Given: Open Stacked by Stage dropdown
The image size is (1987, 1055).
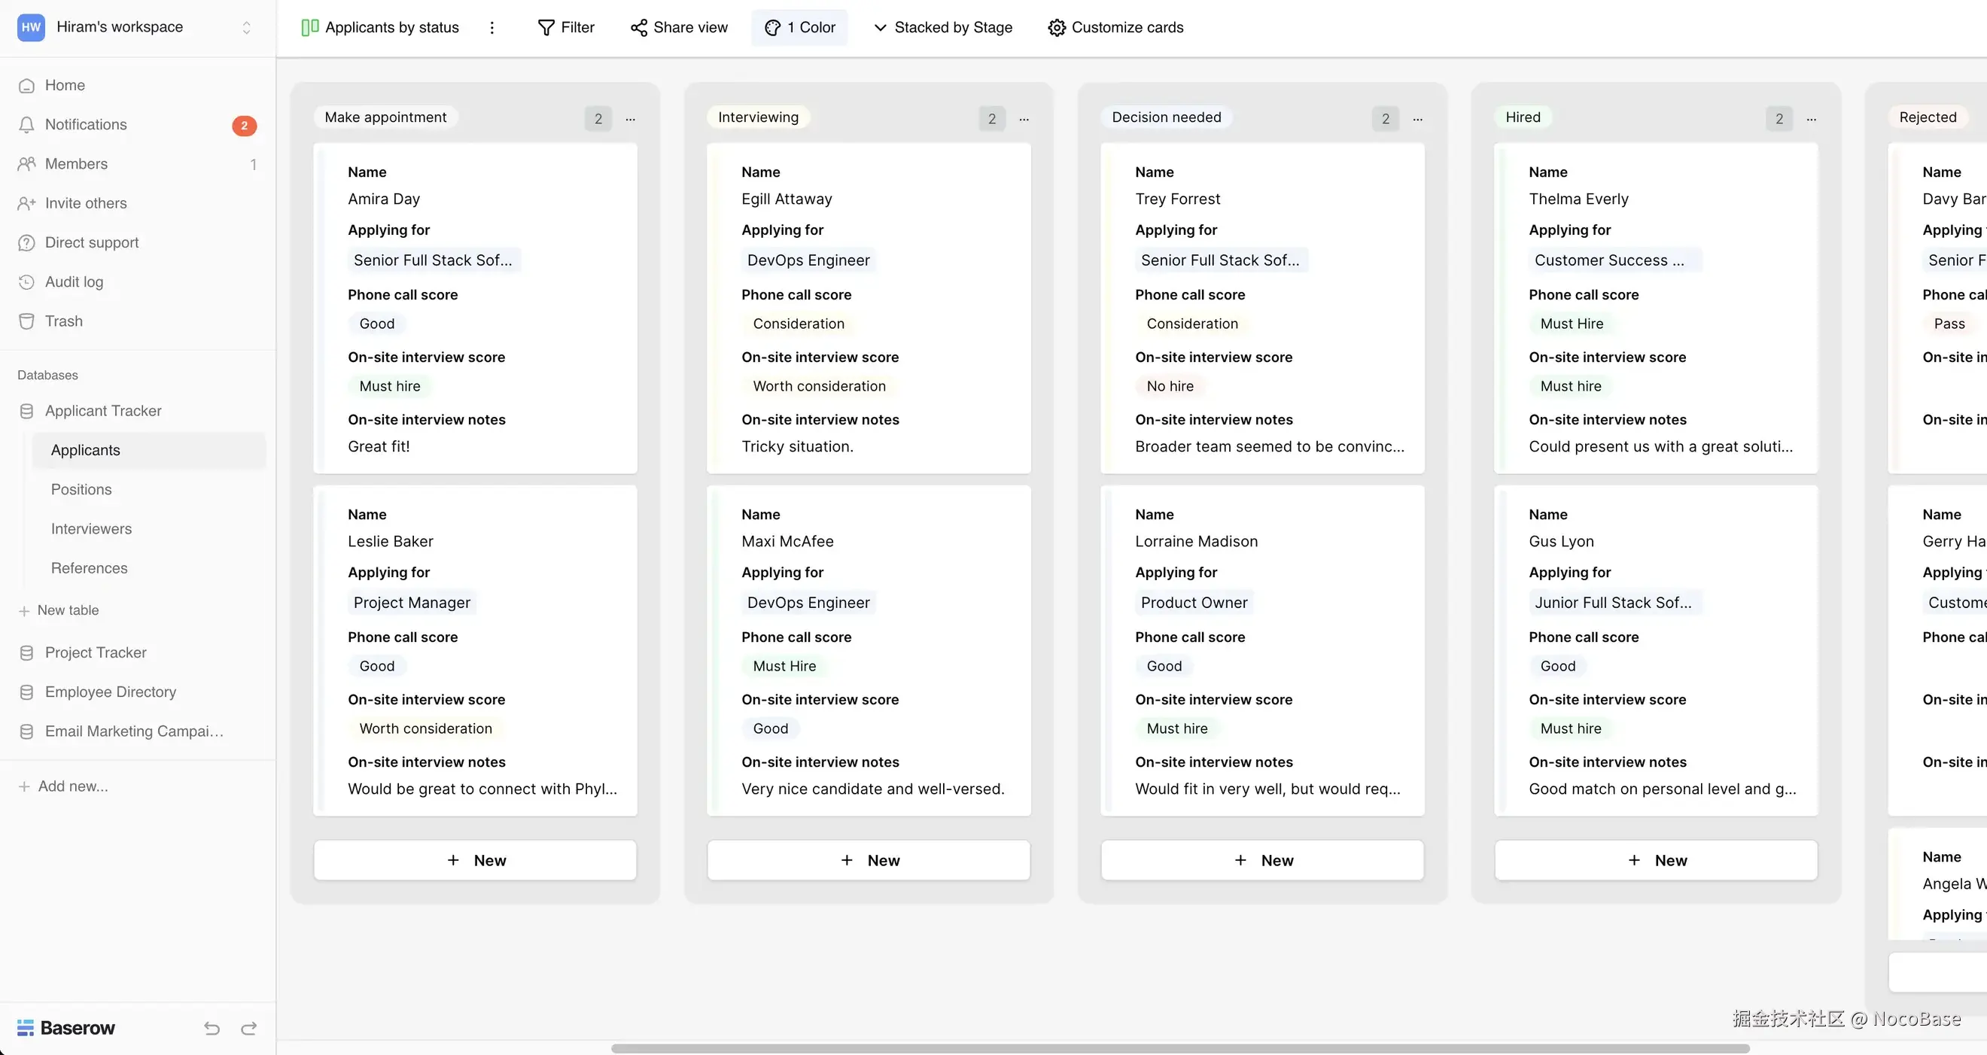Looking at the screenshot, I should pos(942,28).
